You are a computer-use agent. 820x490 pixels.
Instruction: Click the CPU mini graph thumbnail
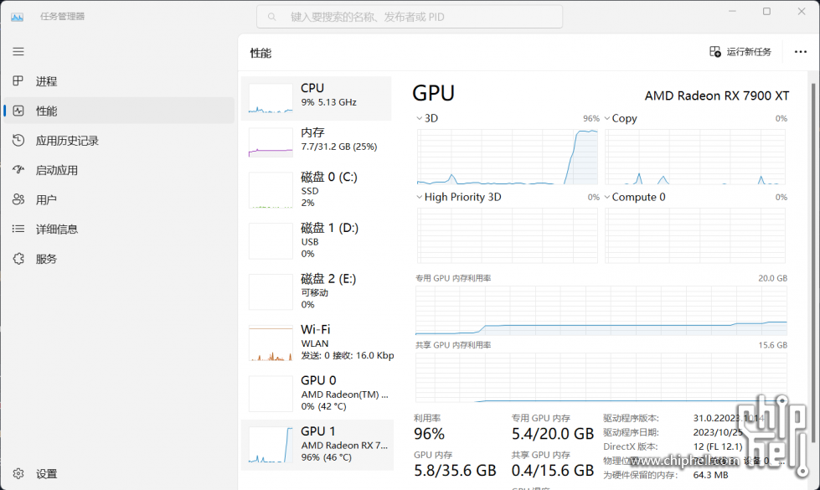271,98
